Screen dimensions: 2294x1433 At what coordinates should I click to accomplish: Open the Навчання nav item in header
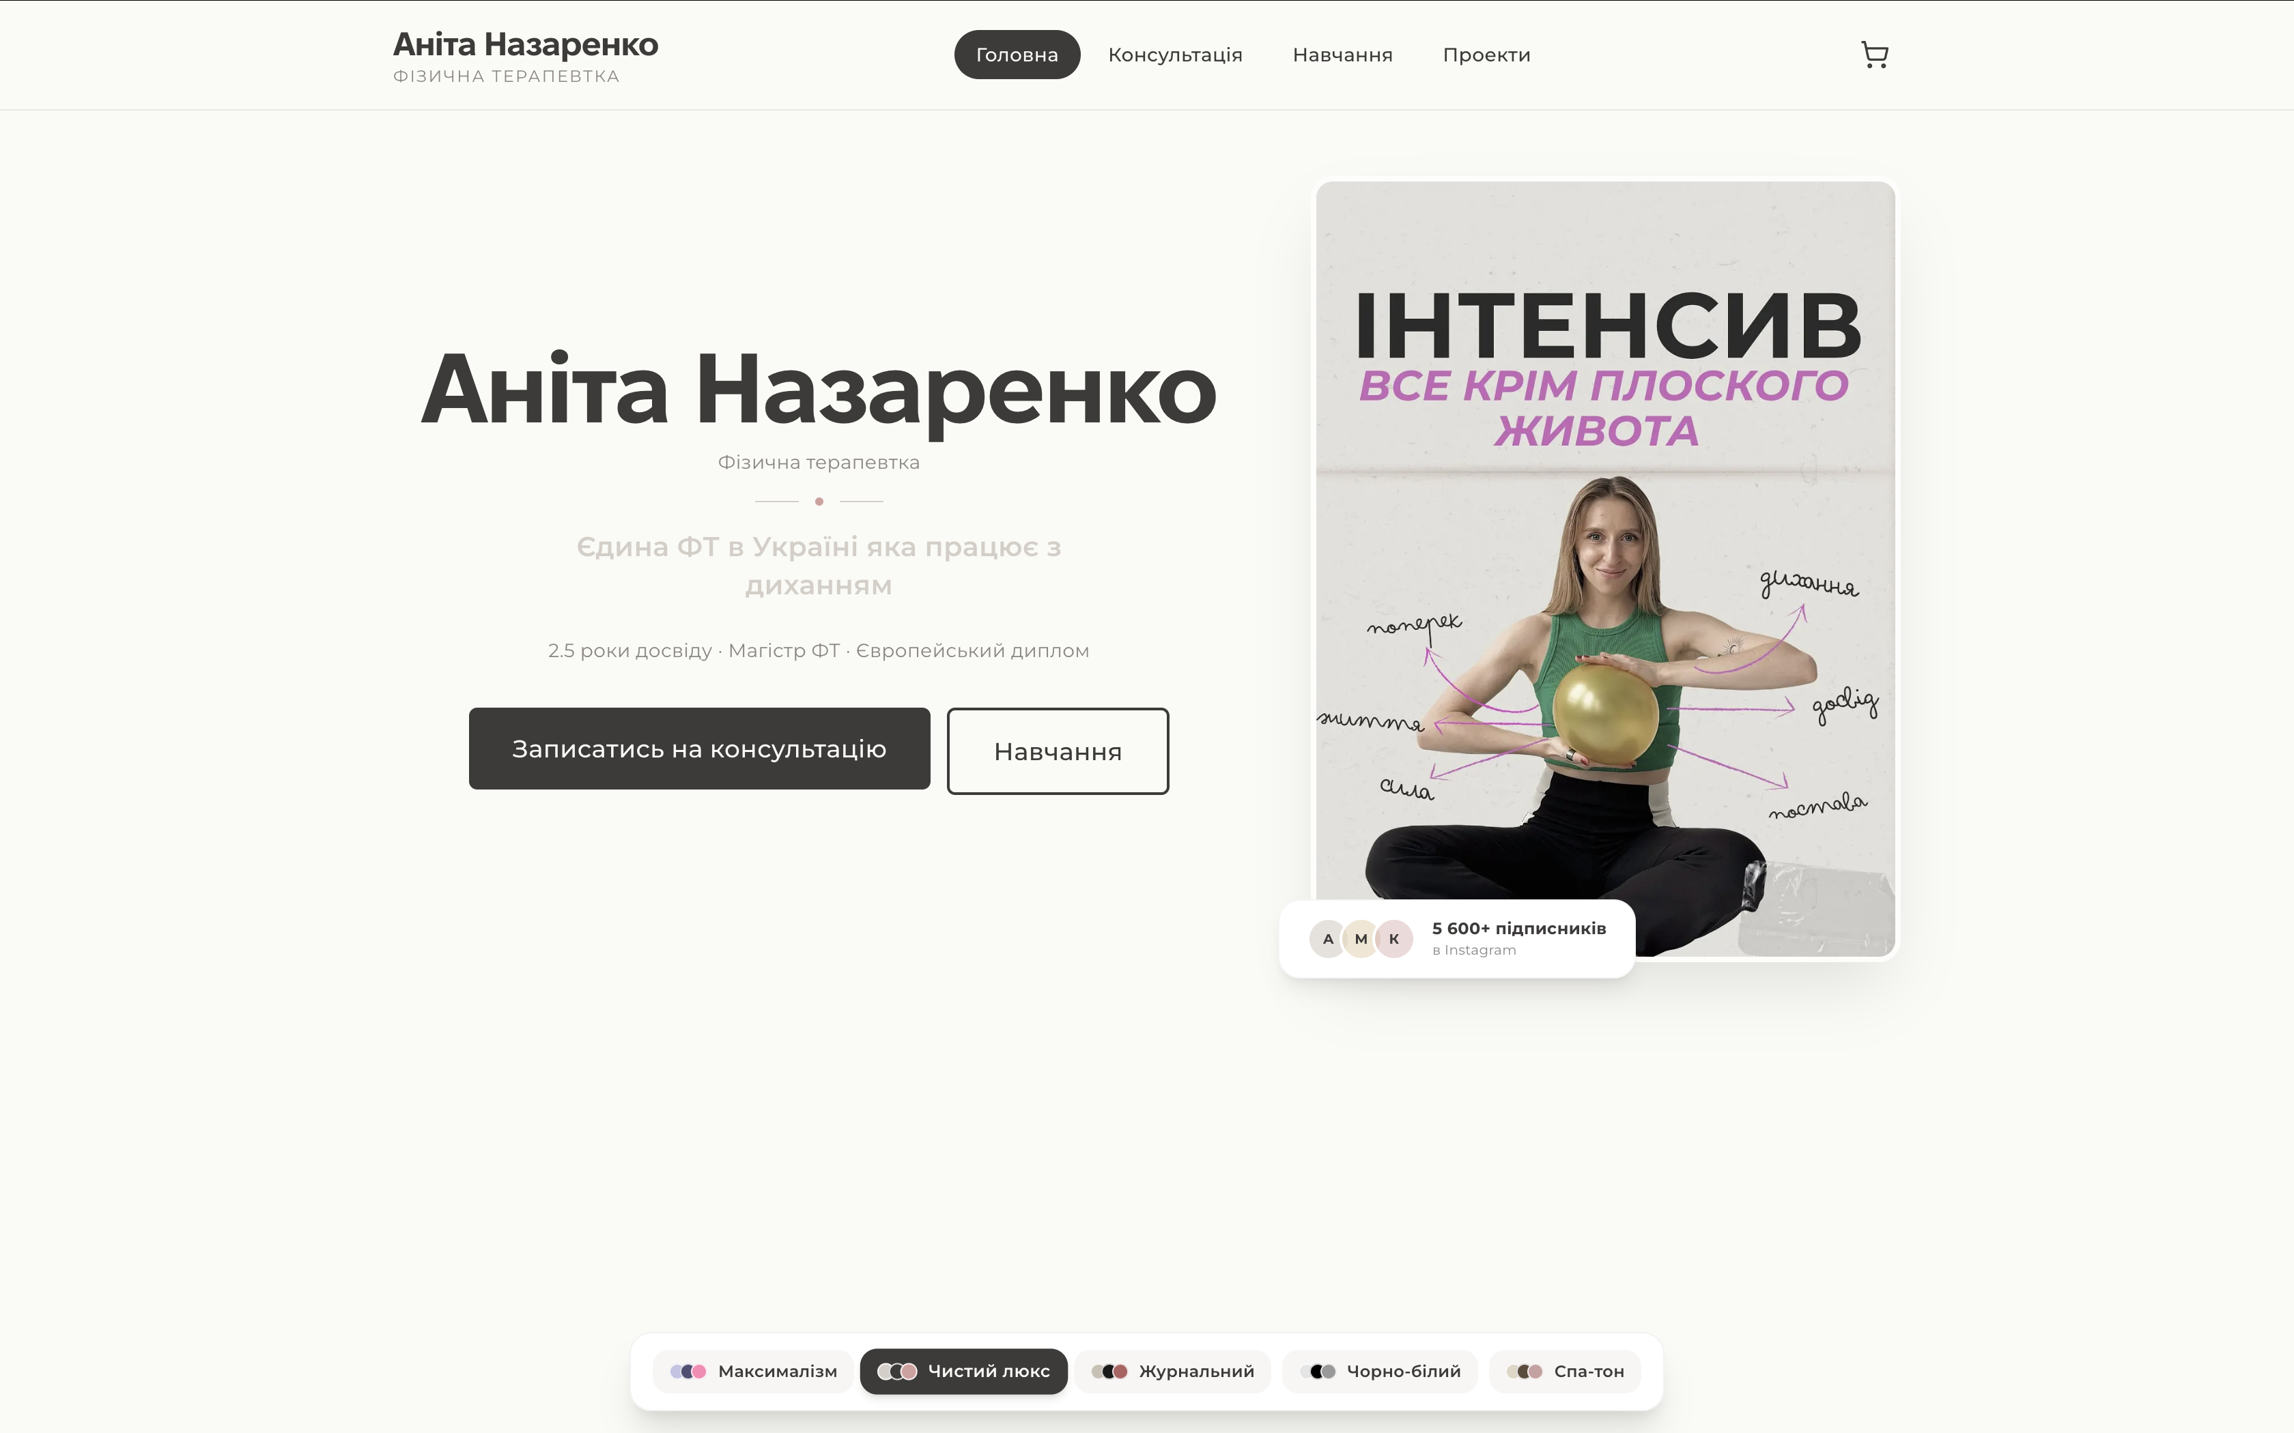pyautogui.click(x=1342, y=55)
